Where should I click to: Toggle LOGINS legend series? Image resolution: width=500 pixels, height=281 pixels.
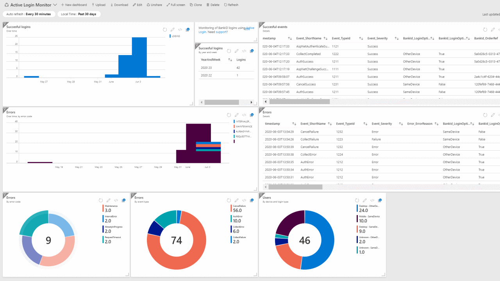pyautogui.click(x=175, y=36)
